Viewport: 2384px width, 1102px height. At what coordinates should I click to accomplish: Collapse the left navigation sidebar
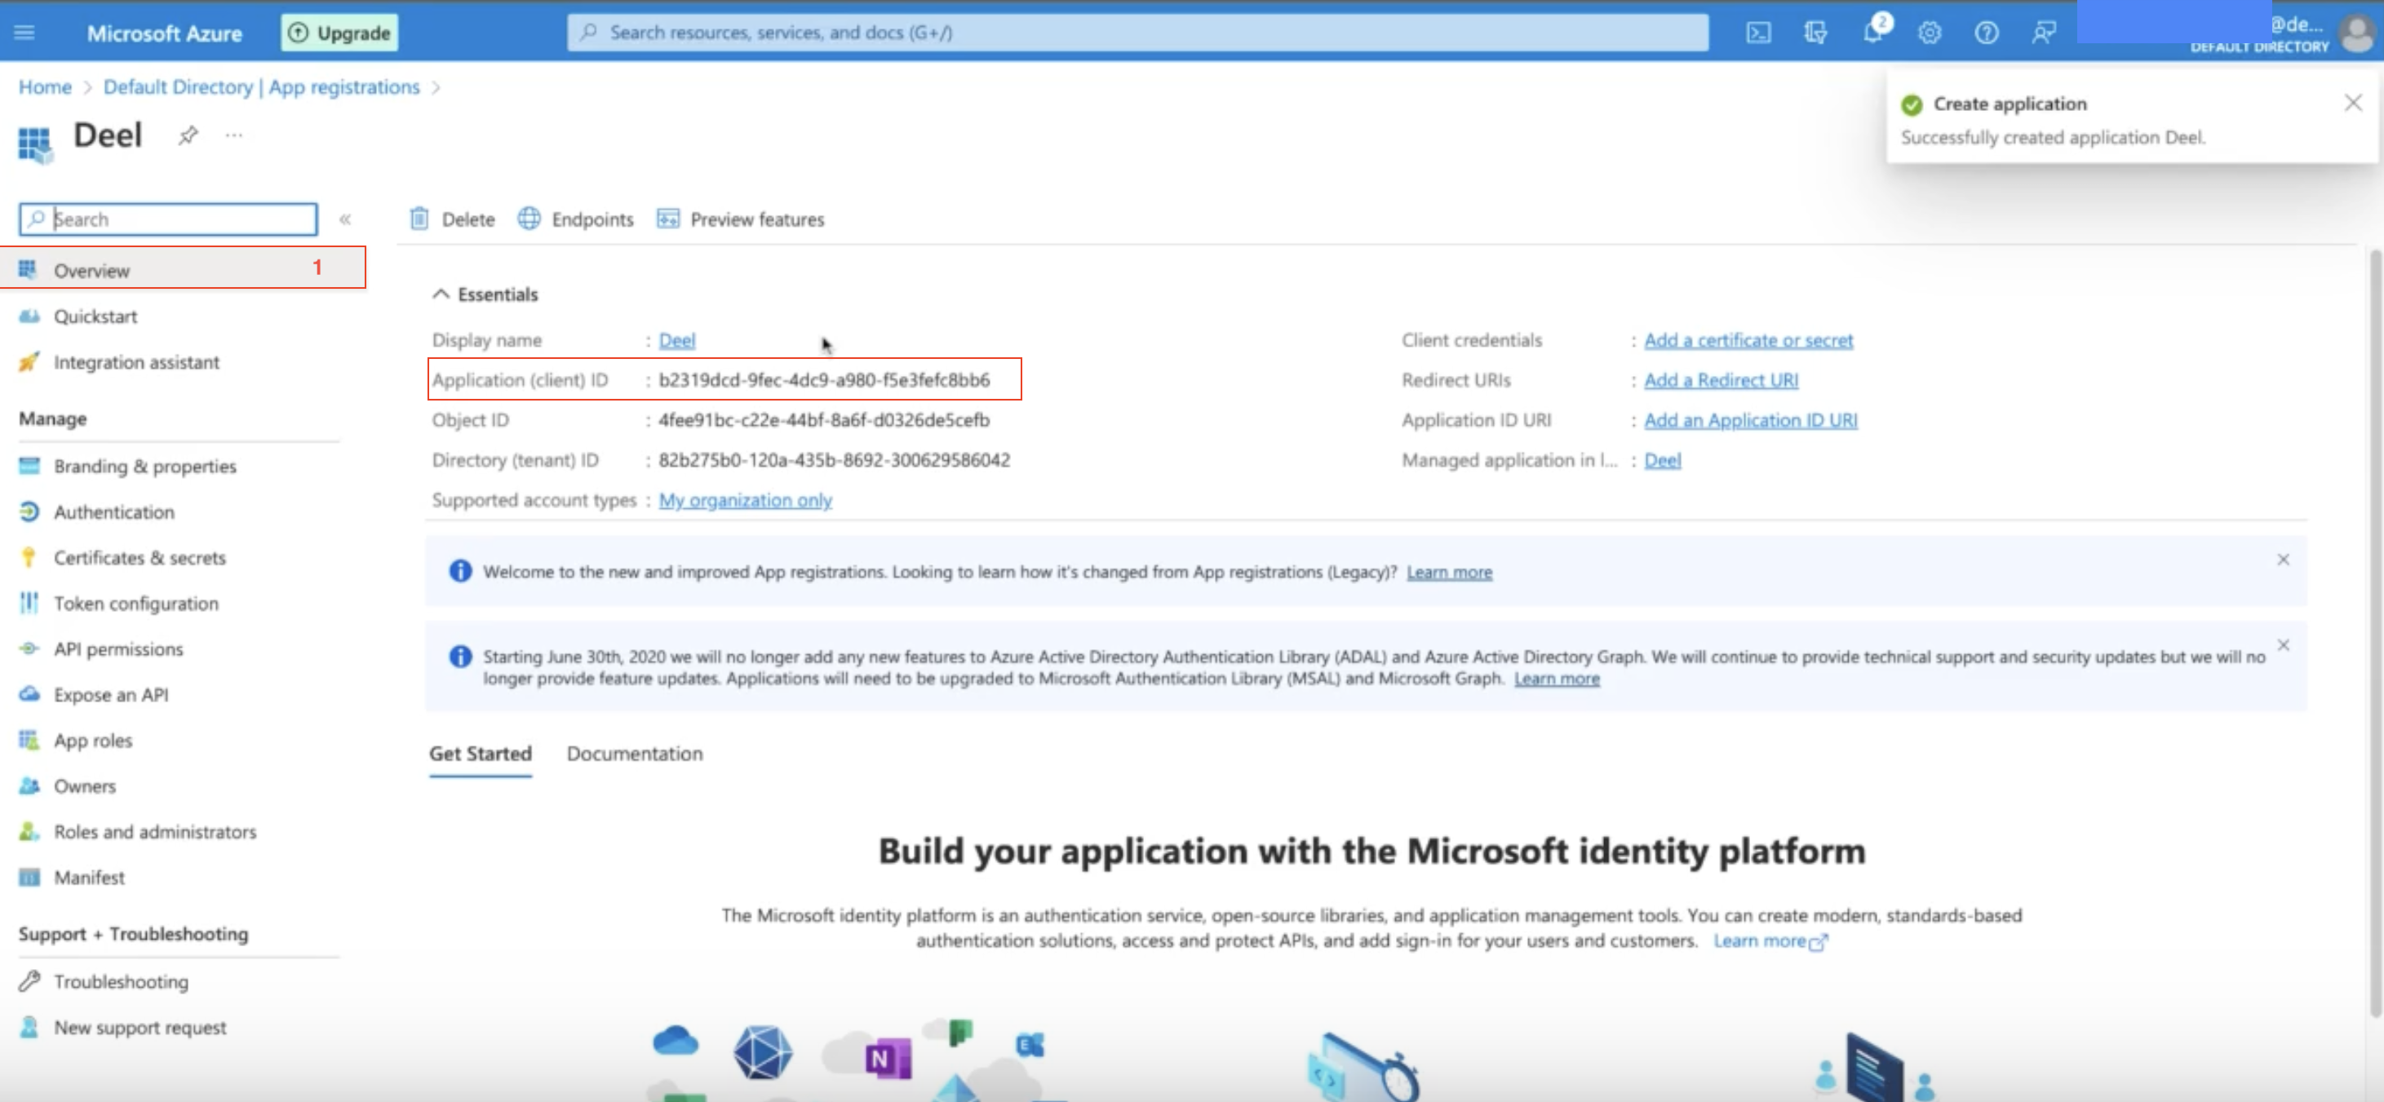(x=345, y=219)
